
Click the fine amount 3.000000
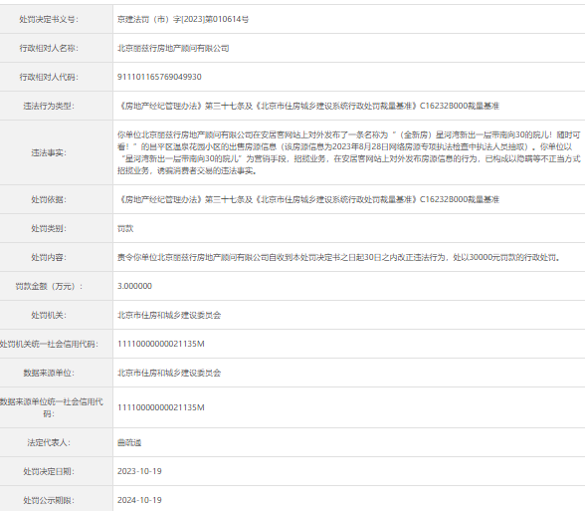tap(134, 286)
